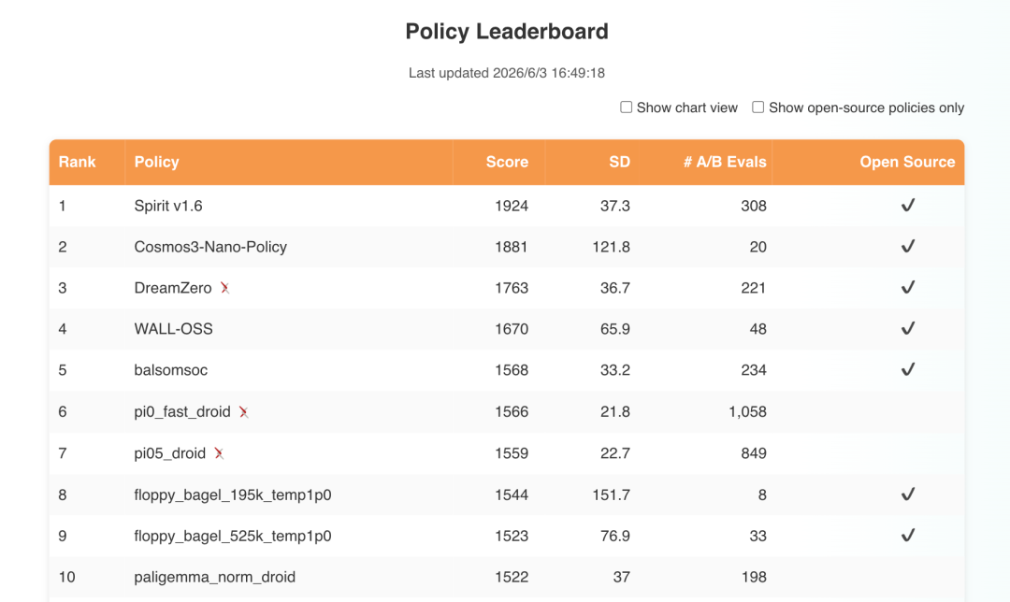This screenshot has height=602, width=1010.
Task: Click the Rank column header
Action: click(78, 162)
